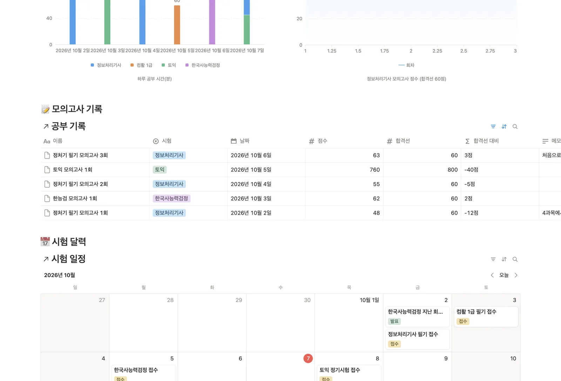Toggle 토익 series in chart legend
561x381 pixels.
click(x=169, y=65)
